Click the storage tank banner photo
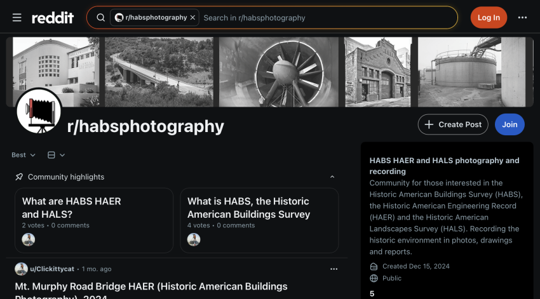The width and height of the screenshot is (540, 299). (472, 72)
